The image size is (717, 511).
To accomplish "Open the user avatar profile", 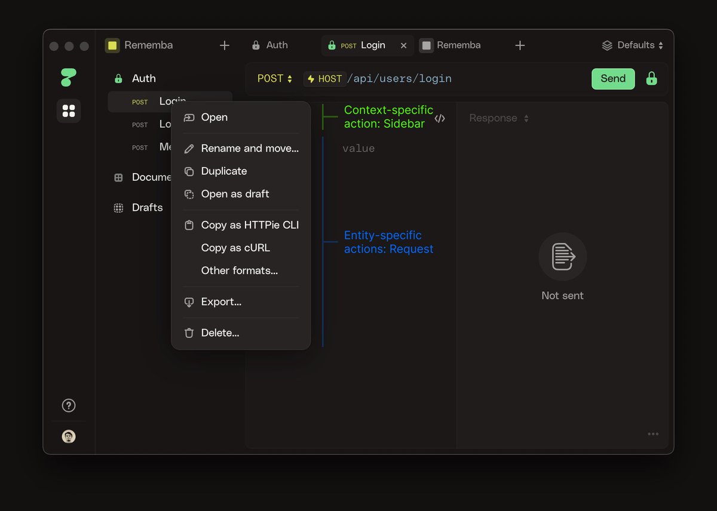I will point(69,436).
